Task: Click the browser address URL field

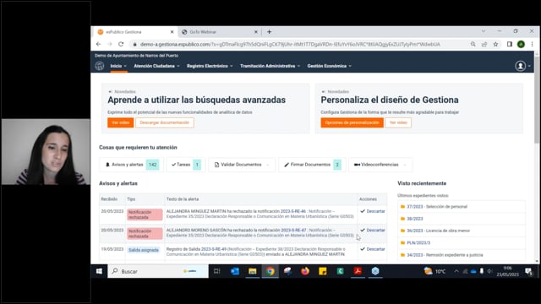Action: click(x=290, y=44)
